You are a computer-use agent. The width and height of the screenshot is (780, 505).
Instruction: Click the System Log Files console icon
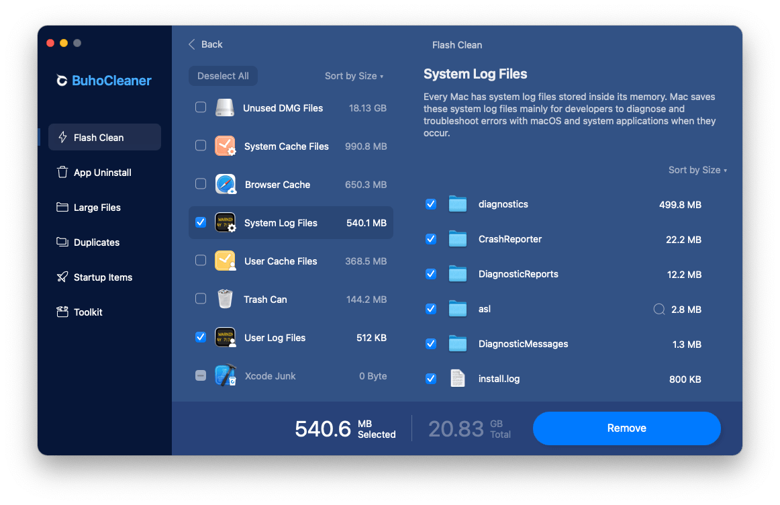[x=226, y=222]
